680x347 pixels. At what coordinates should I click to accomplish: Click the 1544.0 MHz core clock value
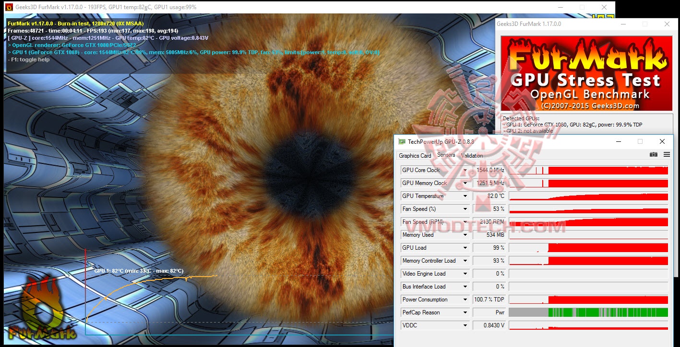489,170
